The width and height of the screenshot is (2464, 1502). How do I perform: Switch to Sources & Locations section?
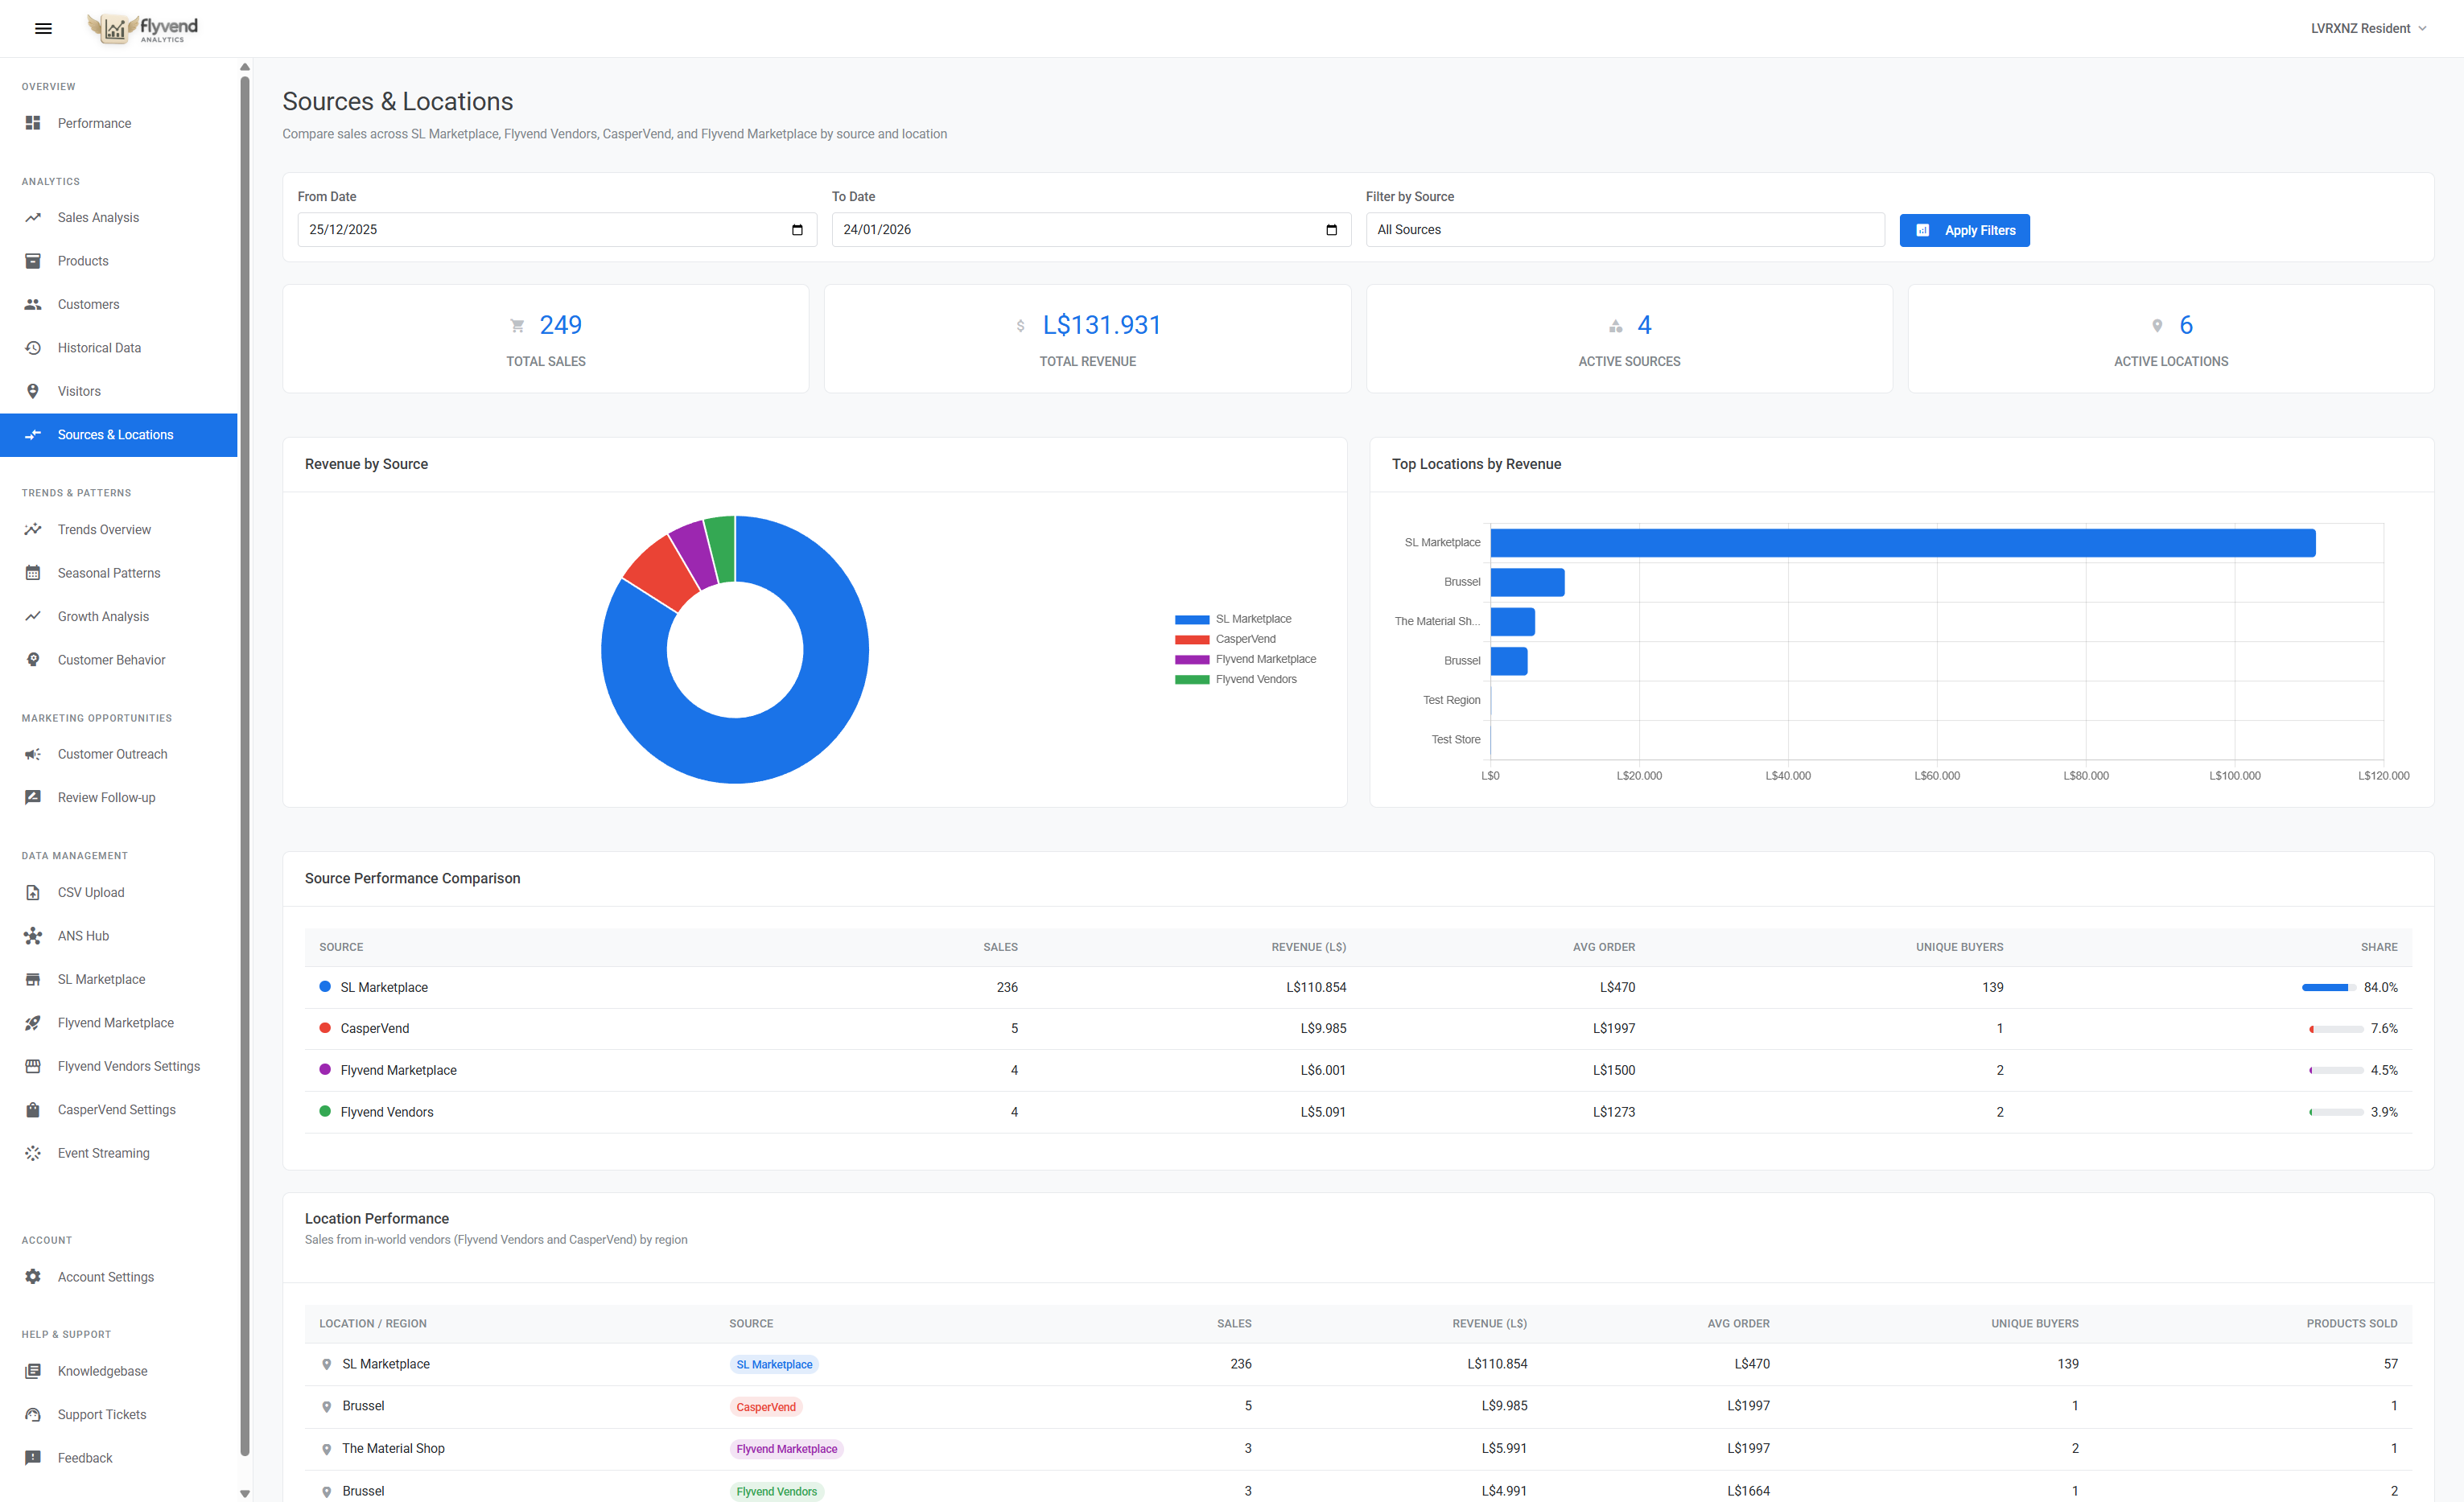point(116,434)
